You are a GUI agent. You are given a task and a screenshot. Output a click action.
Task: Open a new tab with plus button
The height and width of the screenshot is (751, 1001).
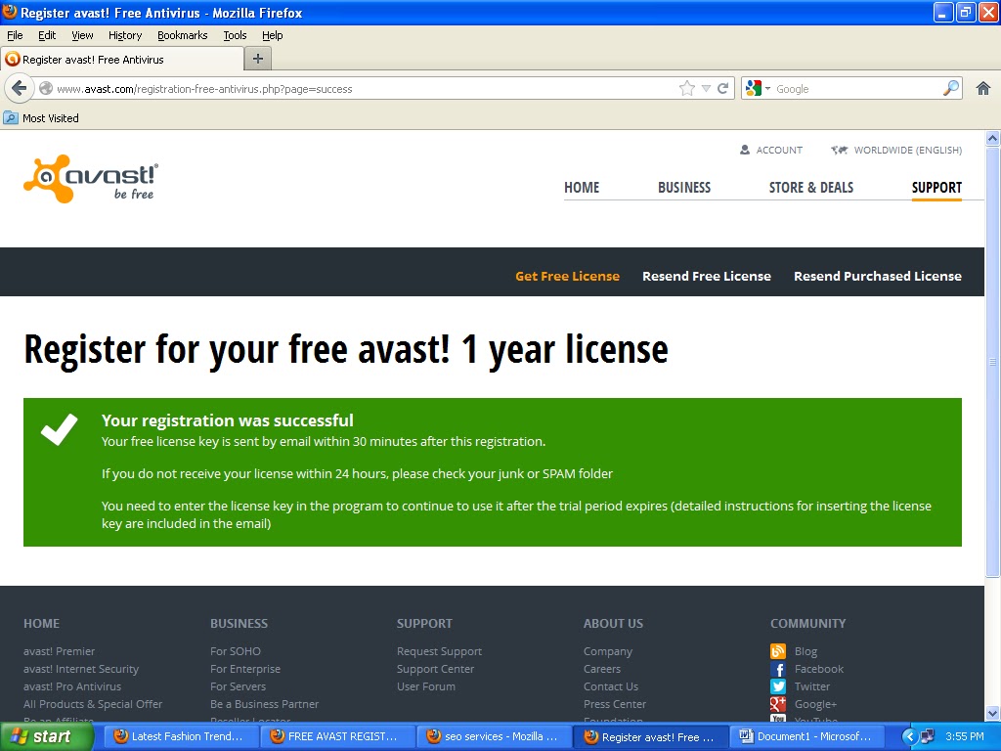[x=258, y=59]
